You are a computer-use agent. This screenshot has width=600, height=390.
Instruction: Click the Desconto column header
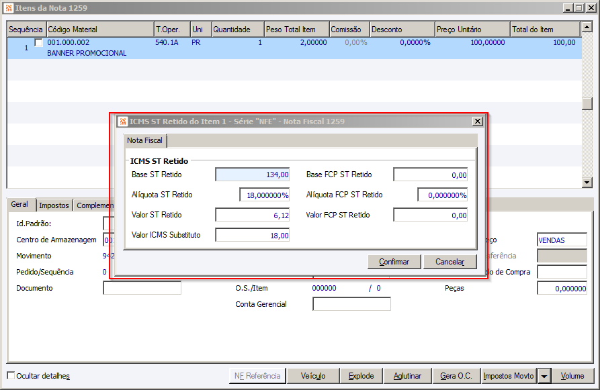click(402, 30)
